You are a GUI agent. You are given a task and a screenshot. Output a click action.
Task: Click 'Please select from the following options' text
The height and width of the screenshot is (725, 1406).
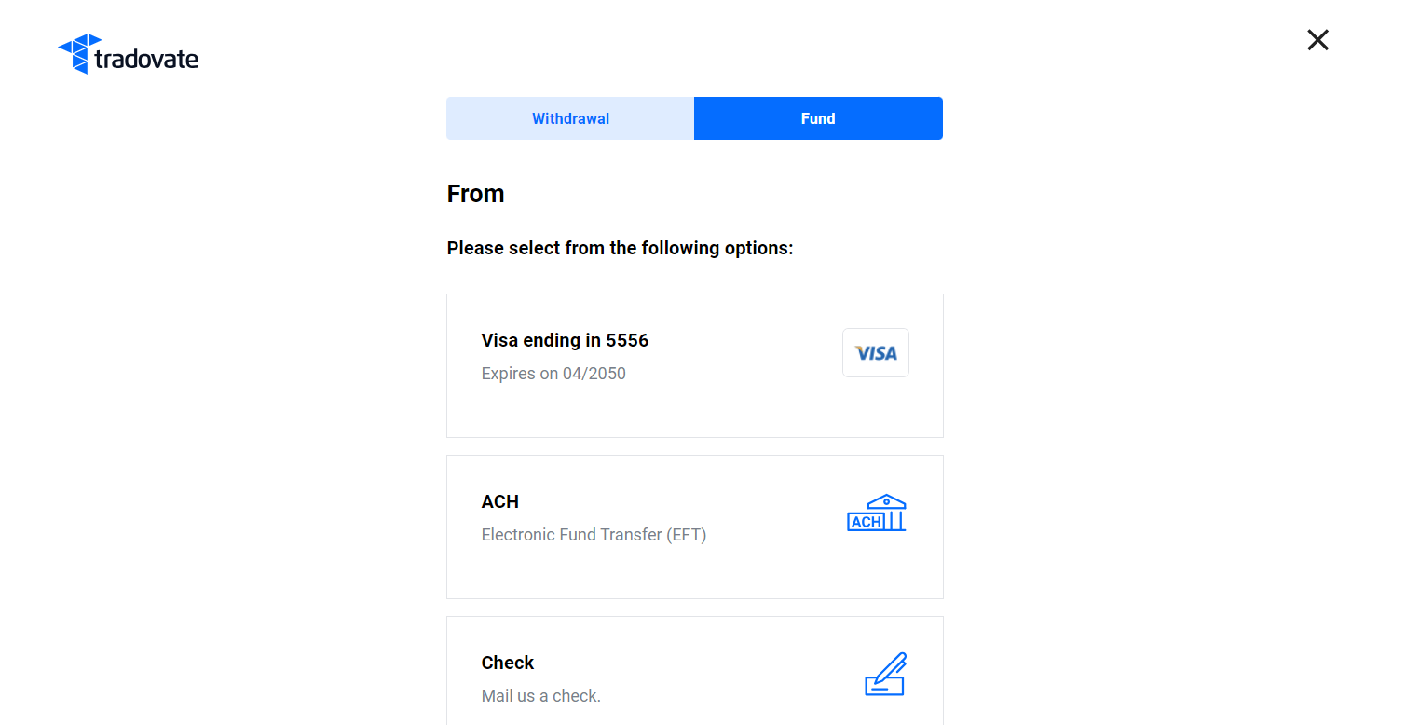click(x=620, y=249)
